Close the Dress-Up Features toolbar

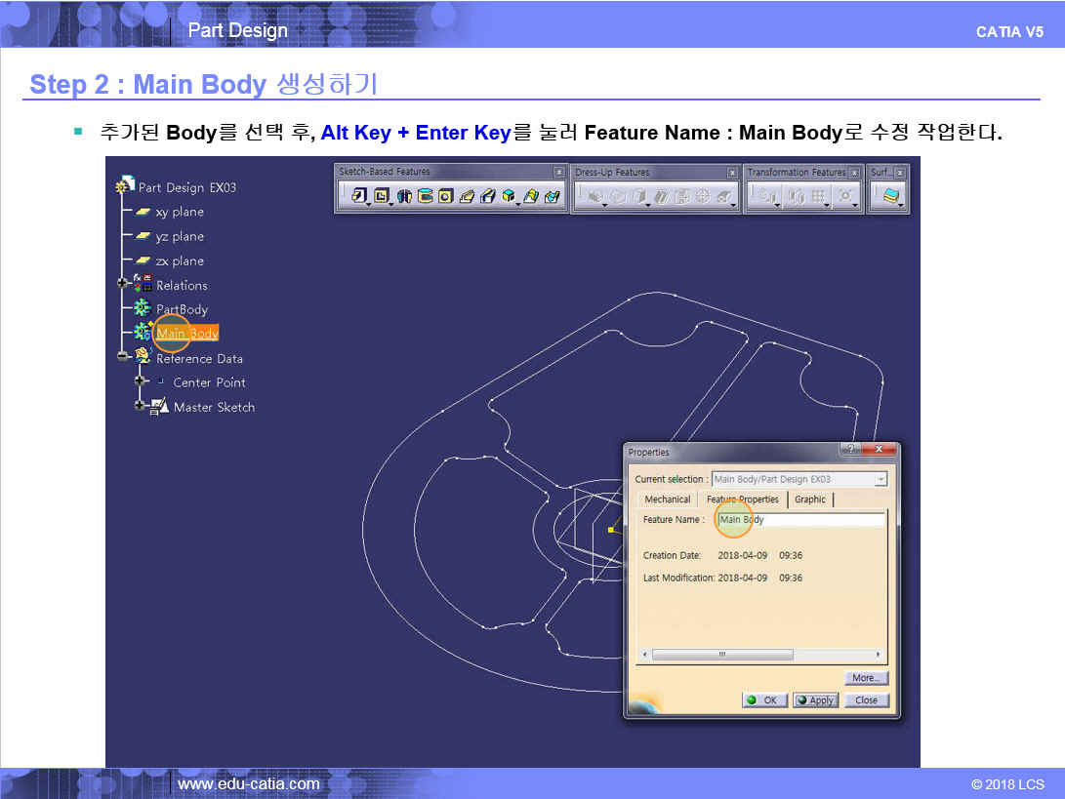click(x=732, y=173)
